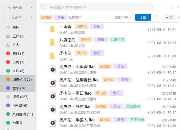This screenshot has height=130, width=183.
Task: Click the gray dot of 视频 tag
Action: click(8, 97)
